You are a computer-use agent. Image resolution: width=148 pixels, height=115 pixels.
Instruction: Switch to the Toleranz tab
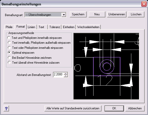pyautogui.click(x=55, y=27)
